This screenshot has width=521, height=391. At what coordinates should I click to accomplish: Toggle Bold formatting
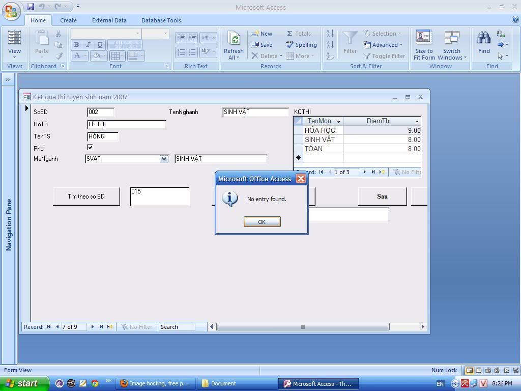pos(76,45)
